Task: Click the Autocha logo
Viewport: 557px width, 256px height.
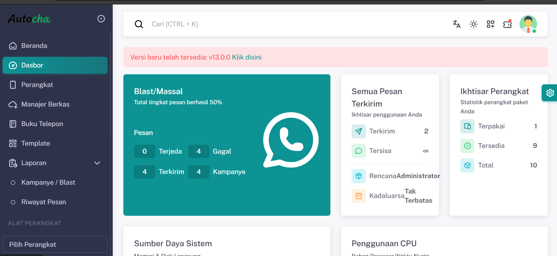Action: [29, 19]
